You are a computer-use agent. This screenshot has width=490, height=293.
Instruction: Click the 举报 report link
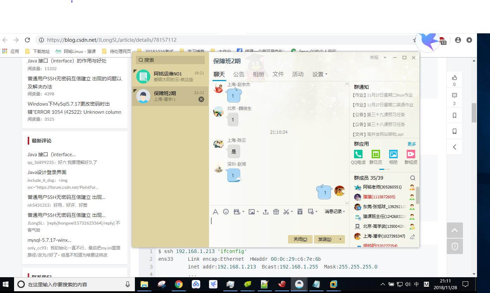(374, 58)
